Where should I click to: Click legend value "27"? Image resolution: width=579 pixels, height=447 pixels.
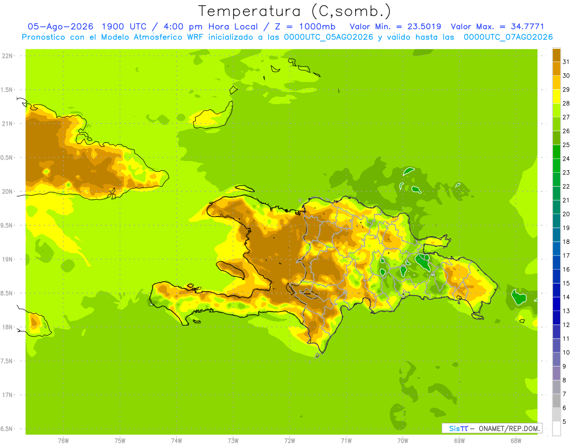click(x=566, y=117)
